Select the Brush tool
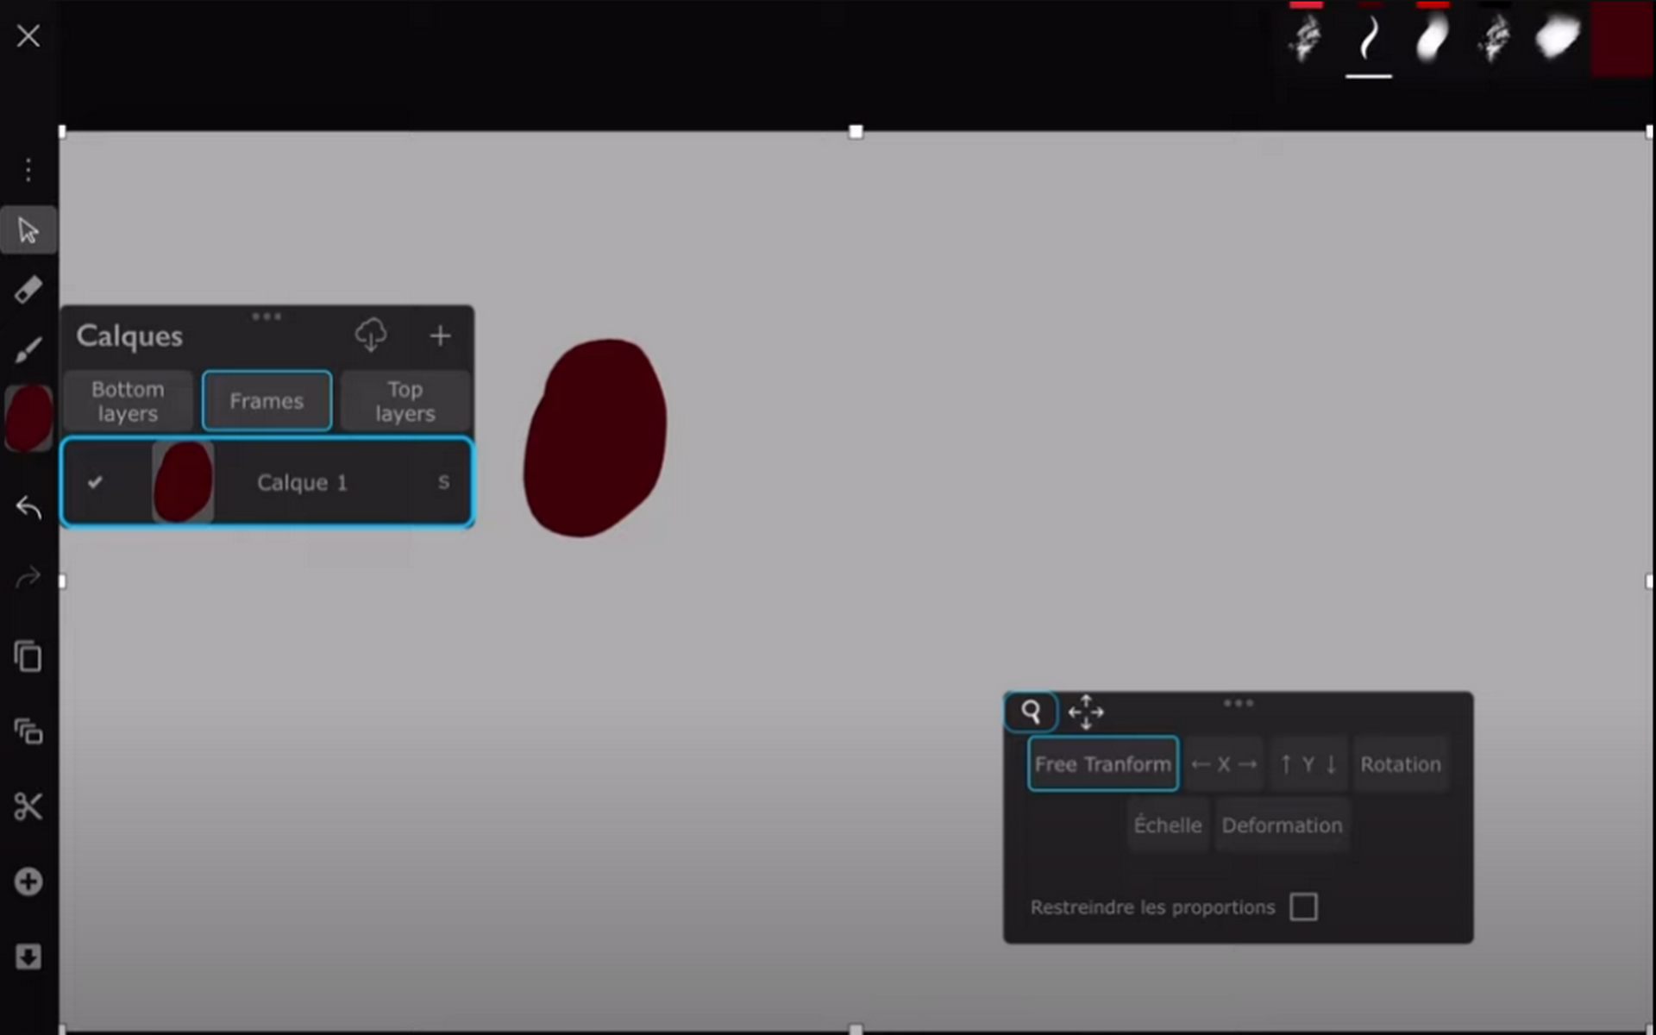Image resolution: width=1656 pixels, height=1035 pixels. [x=28, y=351]
